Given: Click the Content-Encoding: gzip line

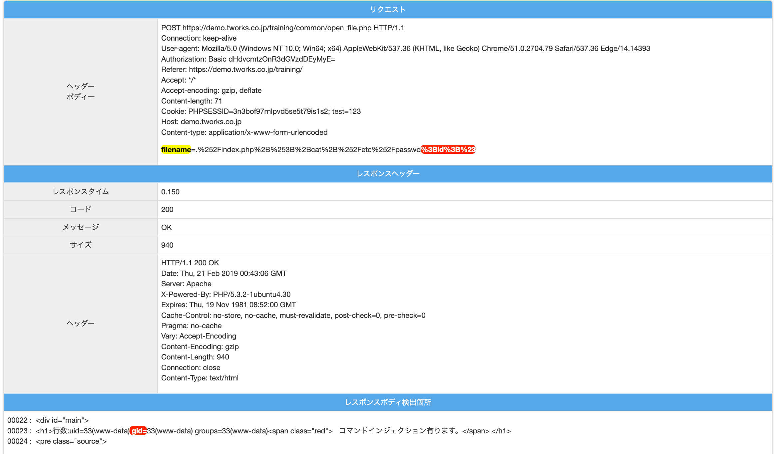Looking at the screenshot, I should (x=200, y=346).
